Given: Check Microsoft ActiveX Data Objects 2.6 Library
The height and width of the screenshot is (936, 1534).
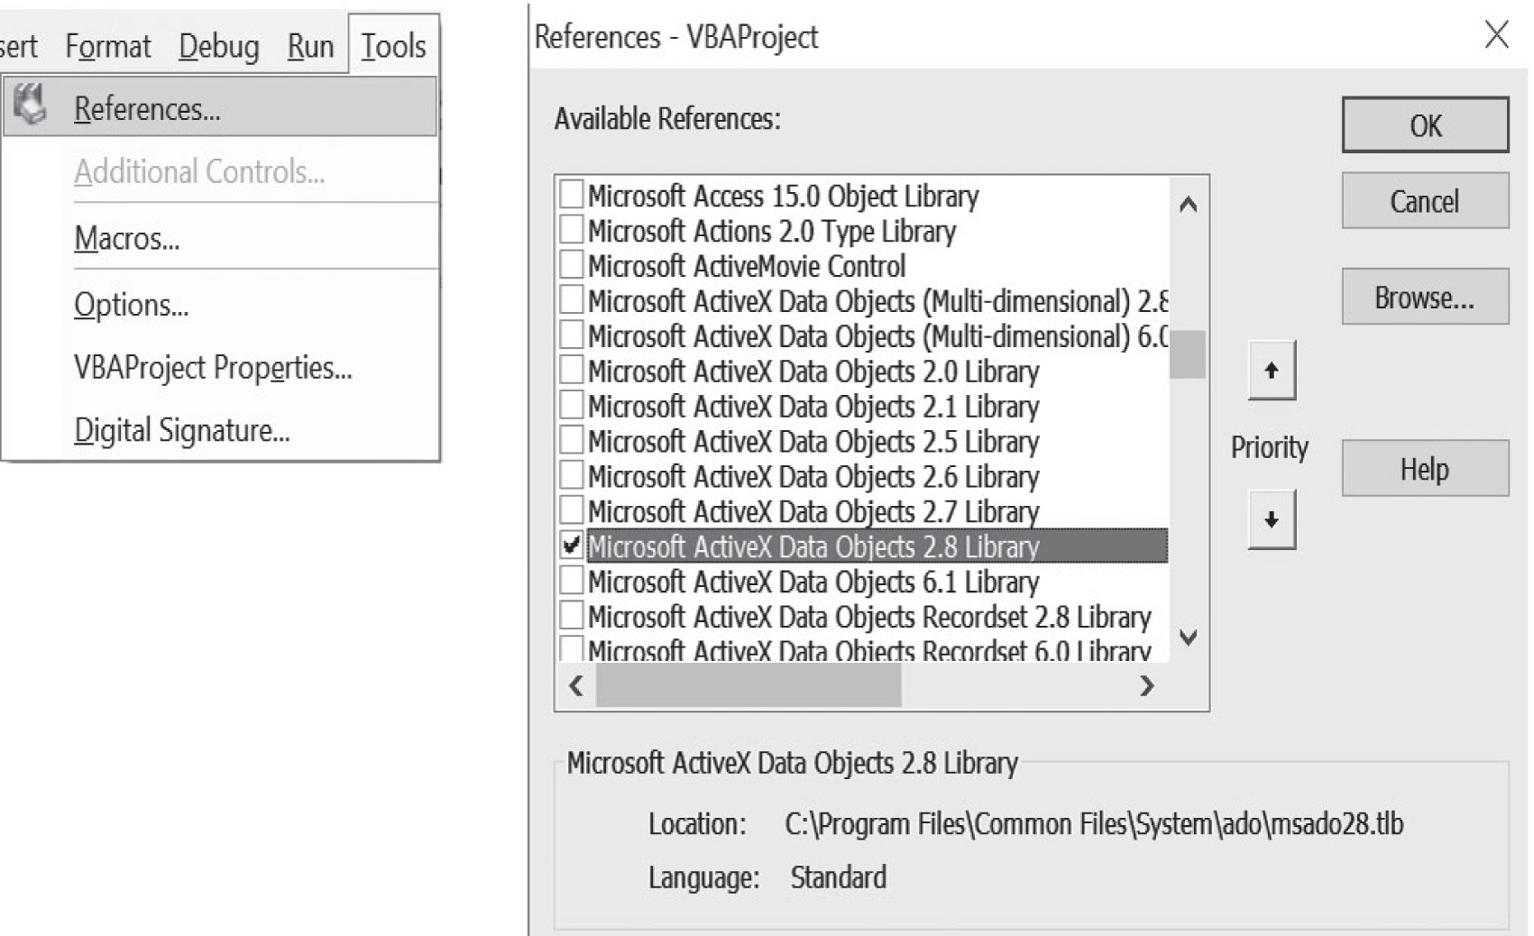Looking at the screenshot, I should (571, 475).
